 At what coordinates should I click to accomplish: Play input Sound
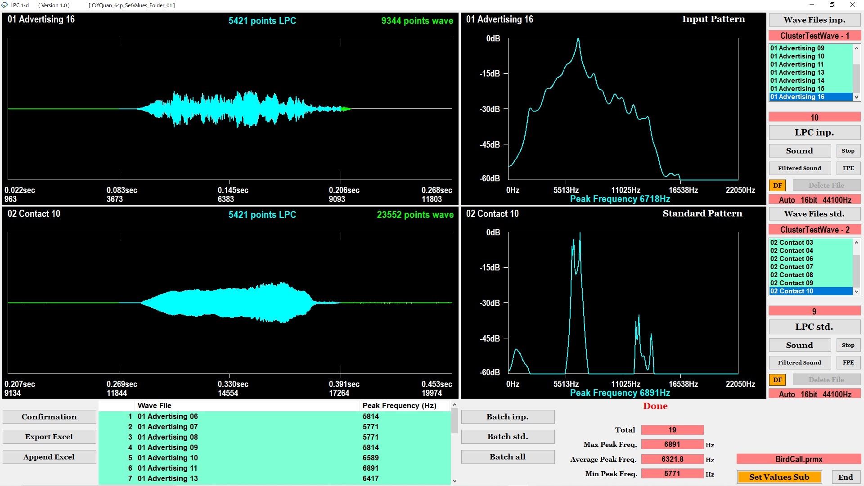(799, 151)
